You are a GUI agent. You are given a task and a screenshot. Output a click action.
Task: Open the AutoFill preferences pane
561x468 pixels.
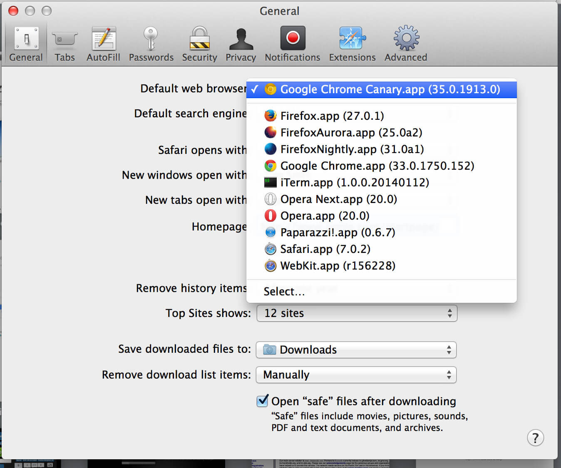[103, 44]
